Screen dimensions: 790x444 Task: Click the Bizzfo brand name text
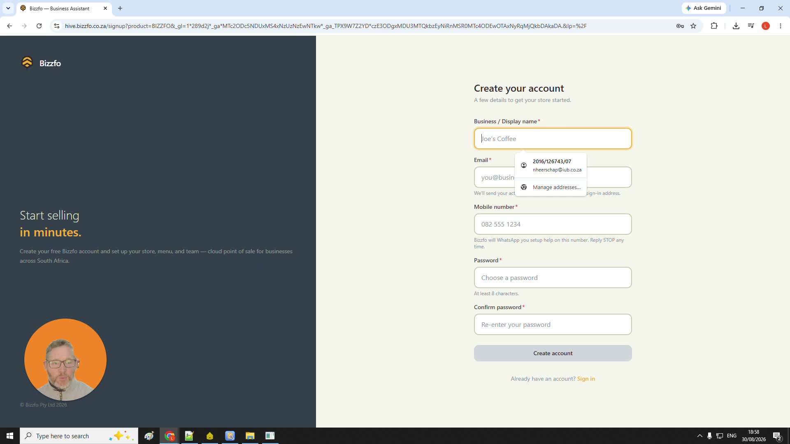coord(50,63)
